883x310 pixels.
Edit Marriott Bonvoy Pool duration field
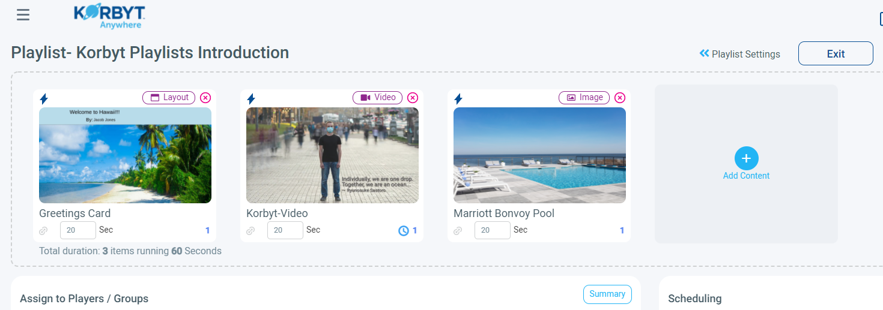[493, 230]
